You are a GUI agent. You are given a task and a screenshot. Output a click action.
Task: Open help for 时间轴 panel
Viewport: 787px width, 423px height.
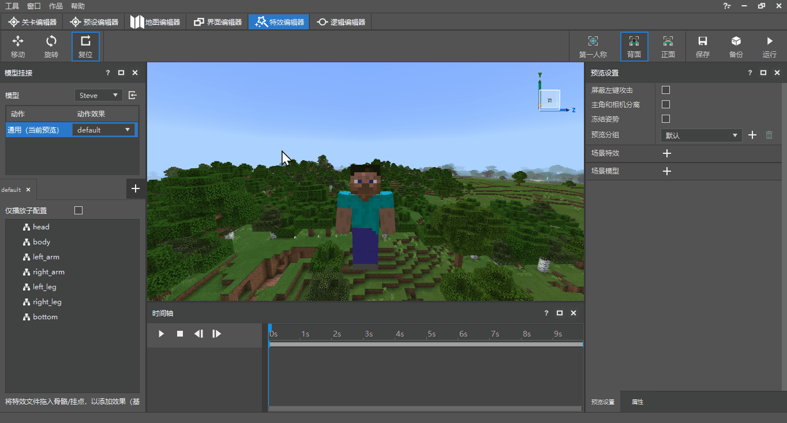coord(546,313)
